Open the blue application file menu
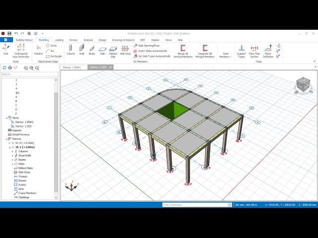The image size is (318, 238). coord(6,40)
